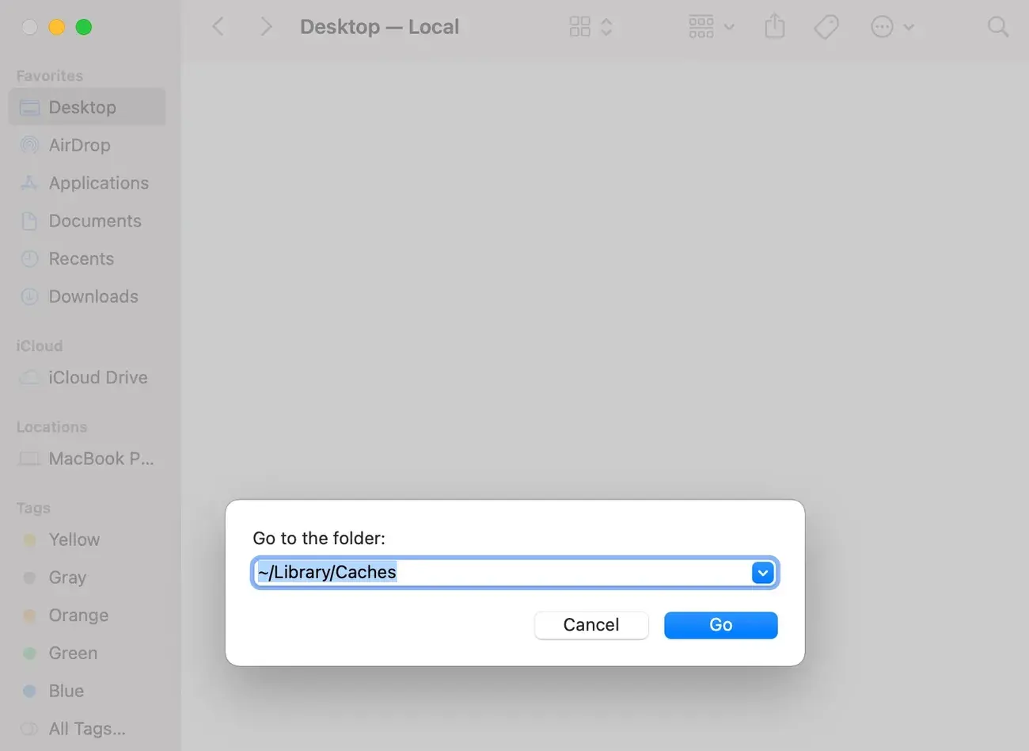
Task: Open Applications from sidebar
Action: [98, 183]
